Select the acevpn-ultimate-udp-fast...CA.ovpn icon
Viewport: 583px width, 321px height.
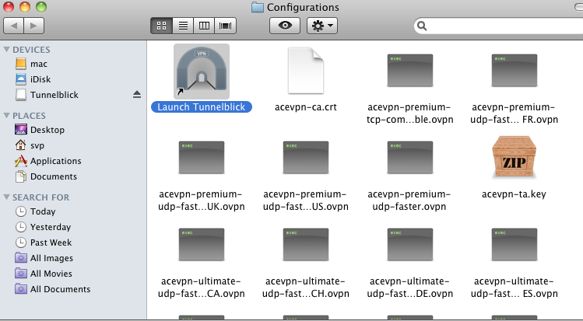201,245
